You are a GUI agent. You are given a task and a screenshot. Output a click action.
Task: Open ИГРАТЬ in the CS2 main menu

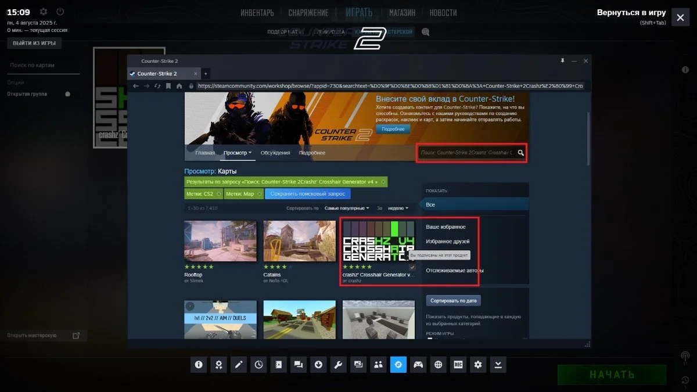(x=359, y=13)
